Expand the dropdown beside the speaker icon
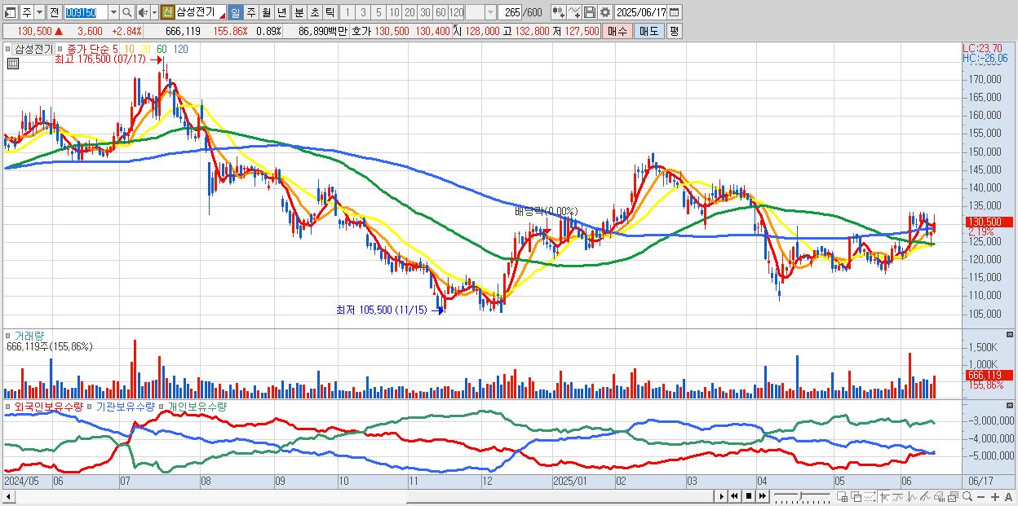The image size is (1018, 506). [154, 12]
